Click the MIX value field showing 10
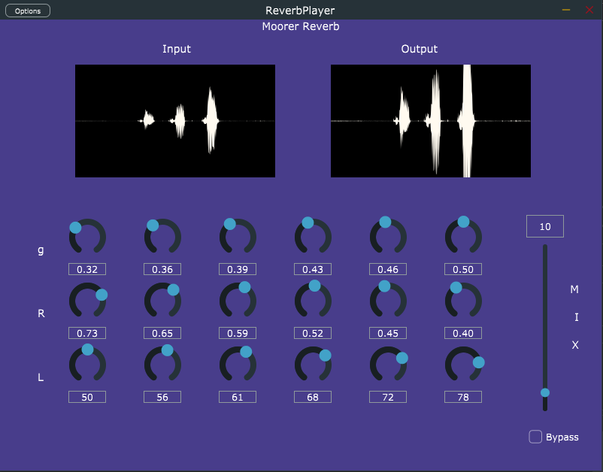 click(x=545, y=226)
